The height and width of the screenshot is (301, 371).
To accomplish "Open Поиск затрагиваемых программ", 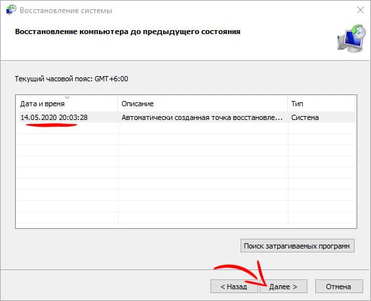I will click(x=298, y=246).
